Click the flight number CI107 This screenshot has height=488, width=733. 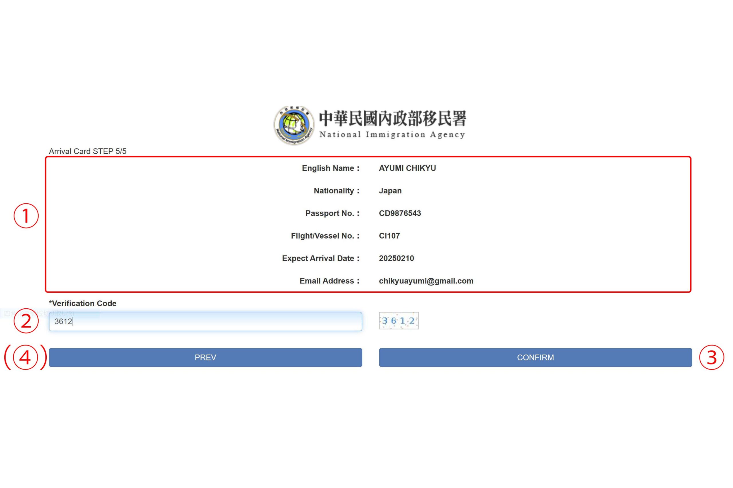tap(389, 236)
